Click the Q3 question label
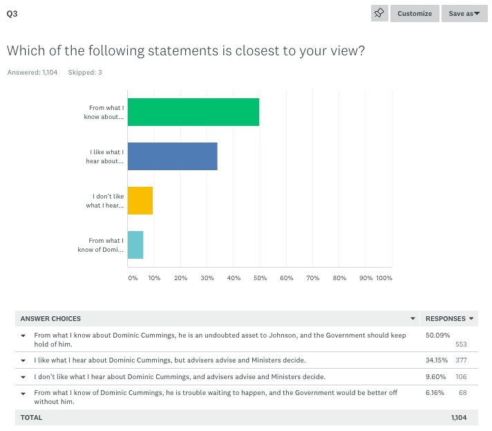 (12, 13)
